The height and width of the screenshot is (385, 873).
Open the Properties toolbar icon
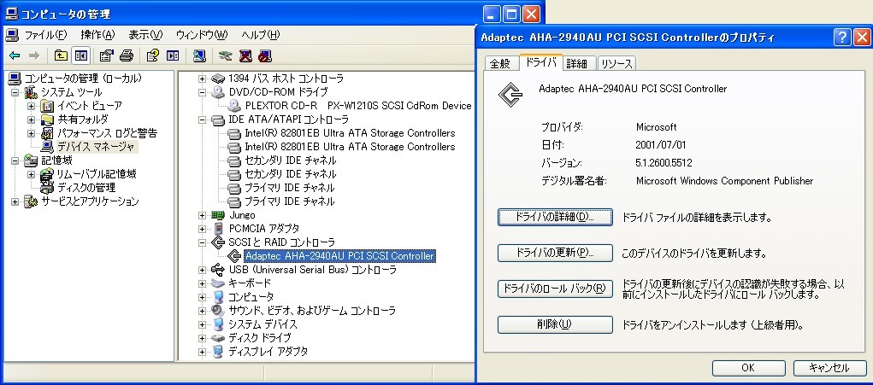click(106, 55)
